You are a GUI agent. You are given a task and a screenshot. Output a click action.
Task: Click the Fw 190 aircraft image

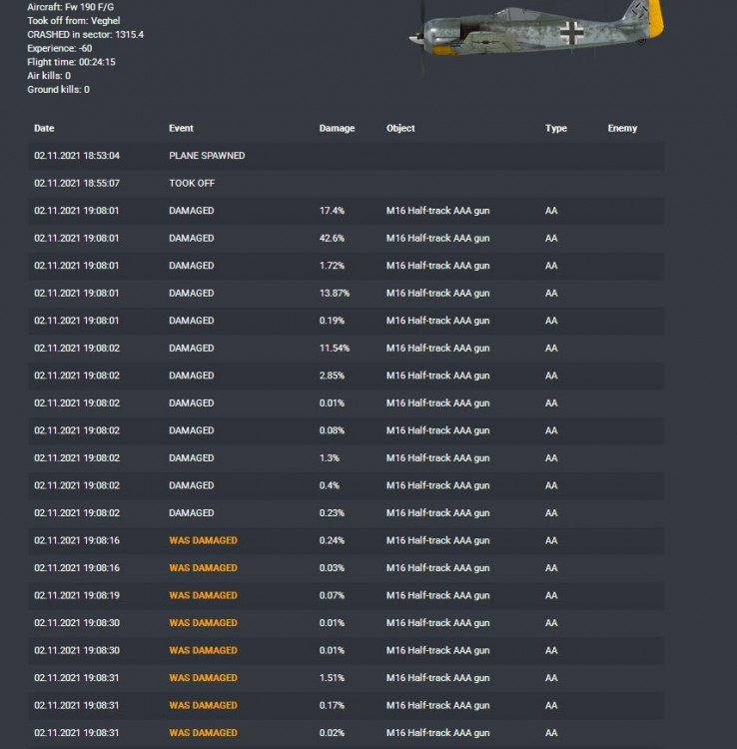coord(536,32)
